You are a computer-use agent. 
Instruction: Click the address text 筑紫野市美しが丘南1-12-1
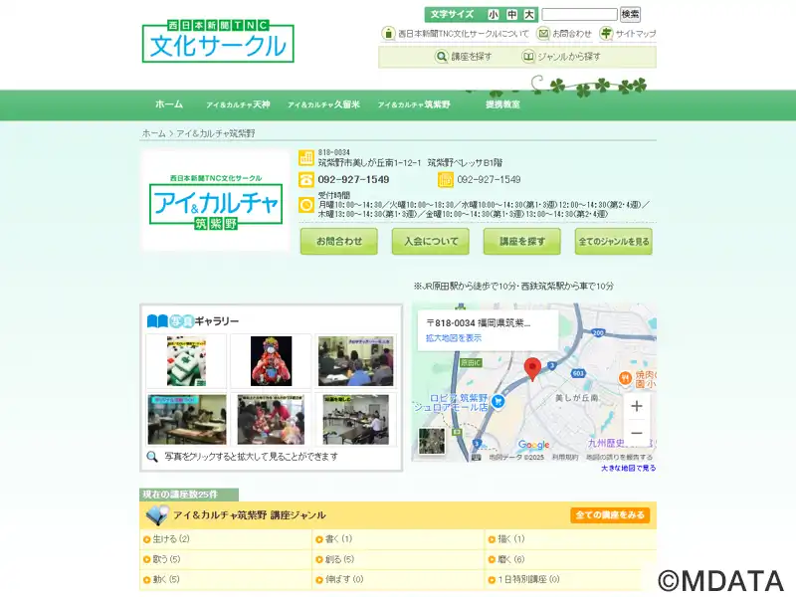click(x=369, y=163)
